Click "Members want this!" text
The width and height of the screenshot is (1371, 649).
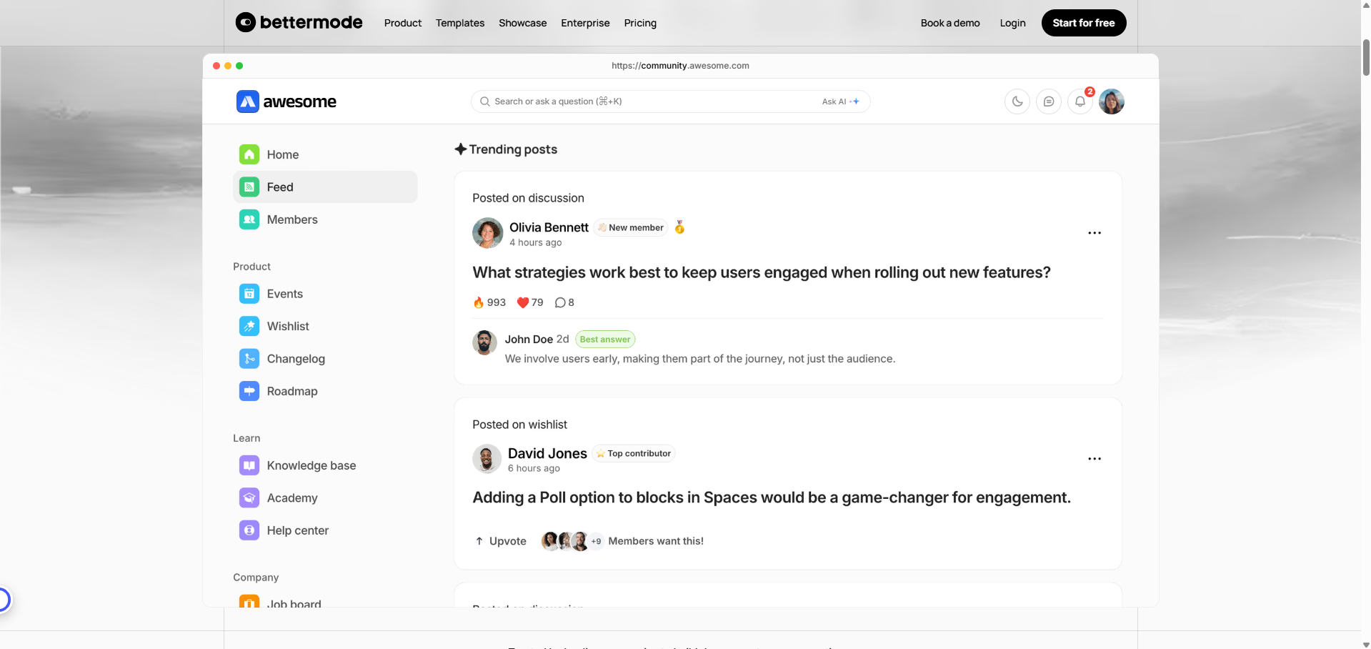pyautogui.click(x=656, y=541)
